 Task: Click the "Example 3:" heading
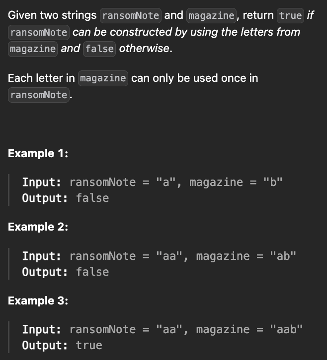[x=38, y=300]
